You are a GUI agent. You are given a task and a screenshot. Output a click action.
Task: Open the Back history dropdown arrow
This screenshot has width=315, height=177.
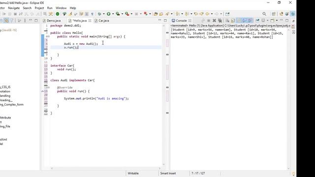pos(212,14)
